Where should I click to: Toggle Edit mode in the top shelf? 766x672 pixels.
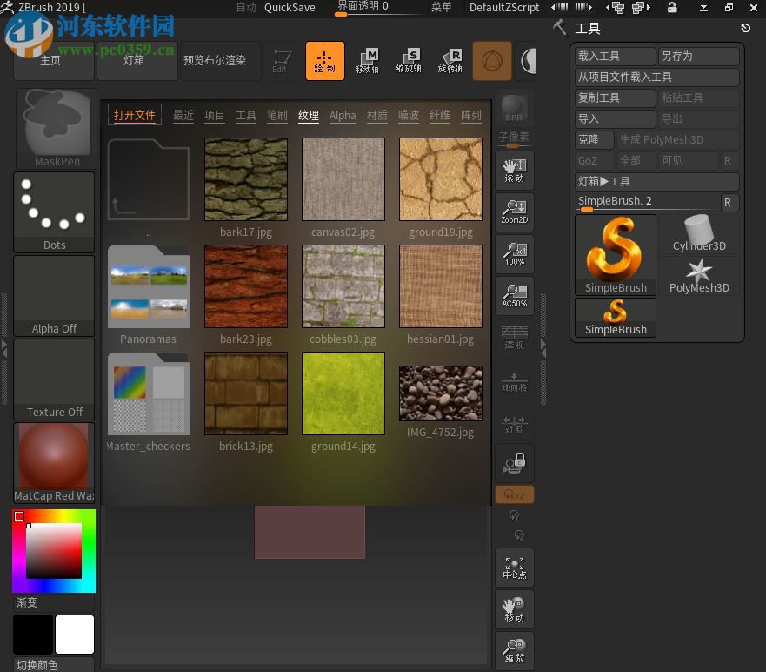pyautogui.click(x=280, y=61)
